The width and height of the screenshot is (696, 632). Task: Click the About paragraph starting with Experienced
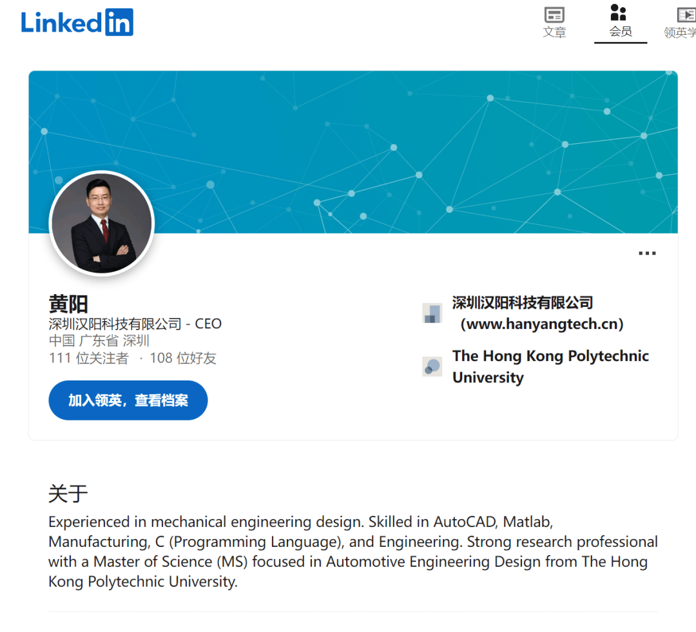click(x=353, y=551)
